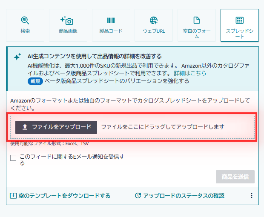Viewport: 264px width, 217px height.
Task: Select the camera icon for 商品画像
Action: point(67,20)
